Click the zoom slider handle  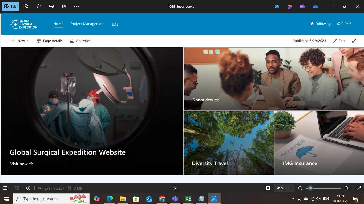click(x=310, y=188)
